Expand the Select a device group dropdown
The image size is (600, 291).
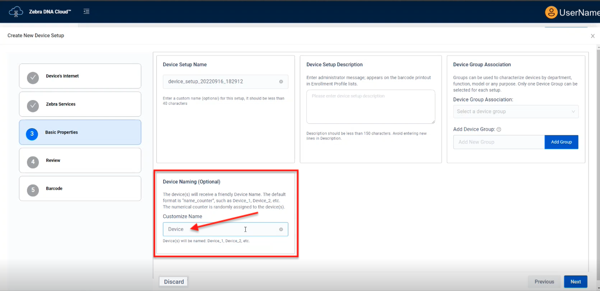(x=515, y=111)
